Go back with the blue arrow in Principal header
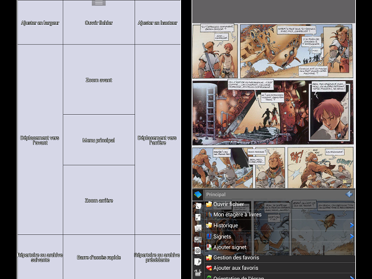 coord(349,194)
